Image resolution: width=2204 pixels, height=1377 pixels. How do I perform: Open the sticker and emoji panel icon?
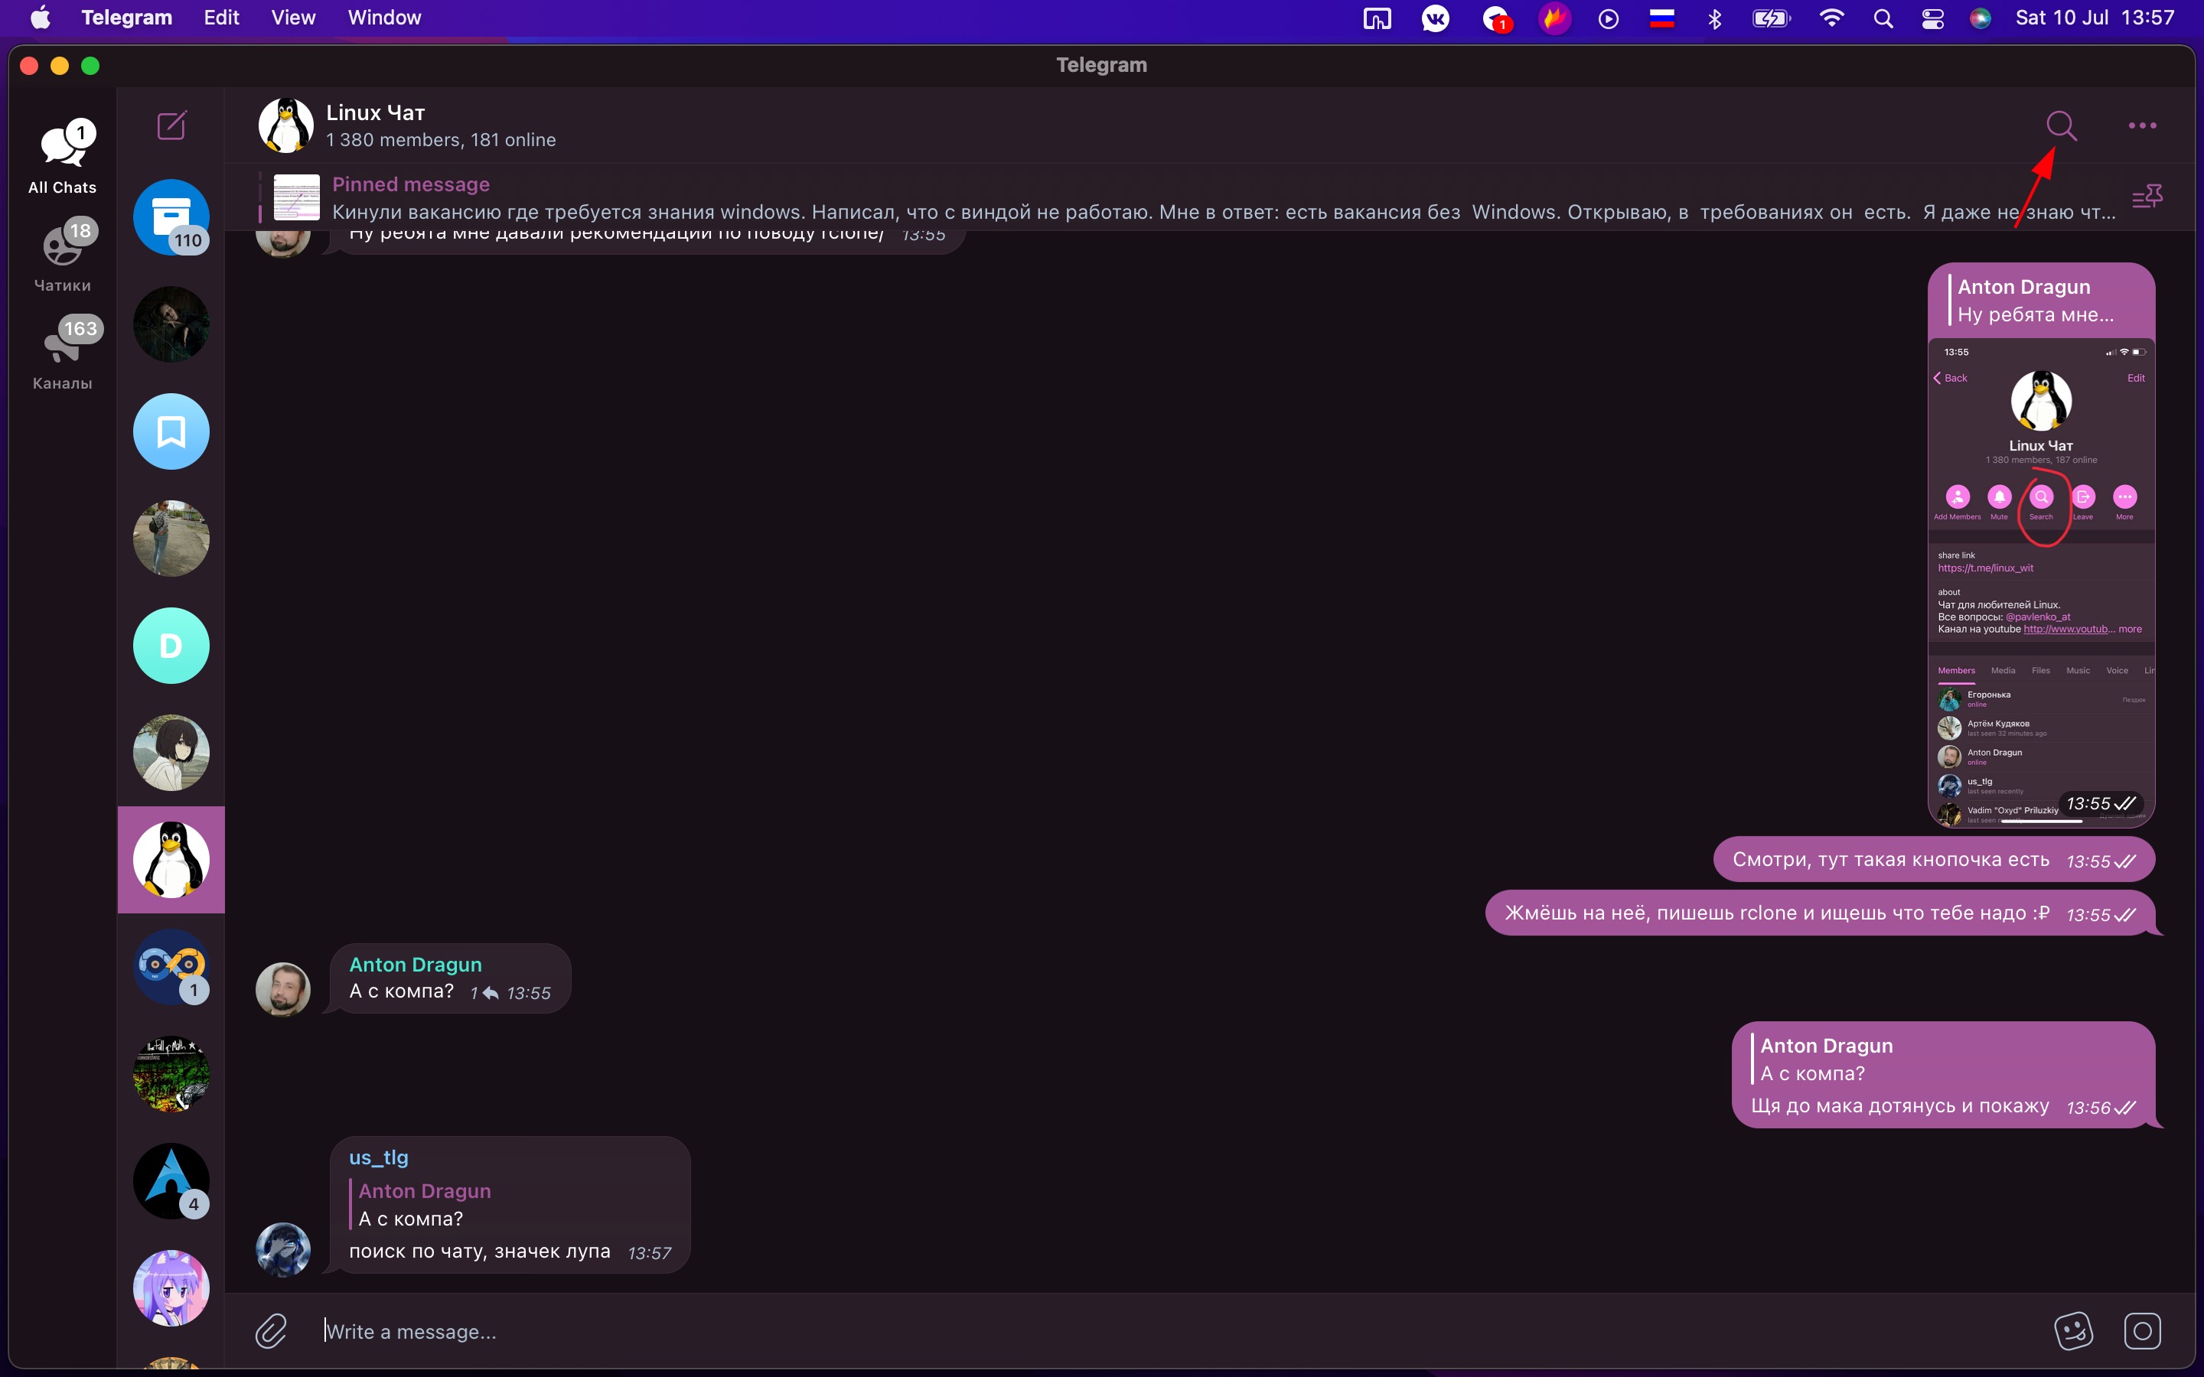2073,1330
